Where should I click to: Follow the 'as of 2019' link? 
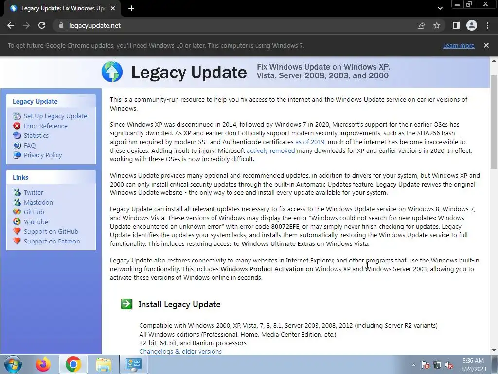(310, 142)
